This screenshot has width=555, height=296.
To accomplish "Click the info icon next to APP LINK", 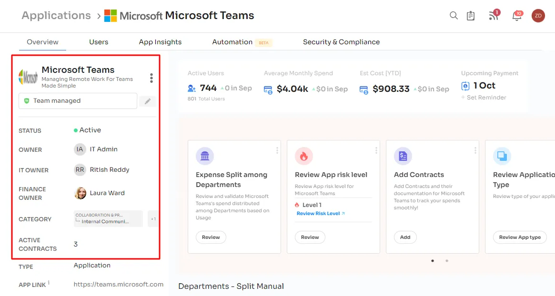I will (49, 282).
